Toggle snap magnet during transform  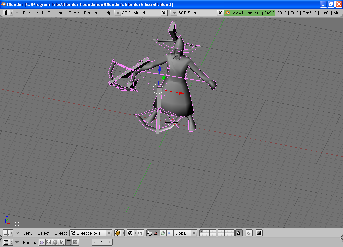point(249,233)
